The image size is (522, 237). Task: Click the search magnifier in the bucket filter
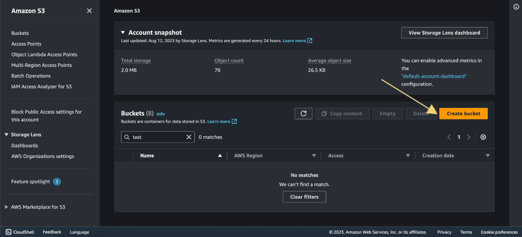127,137
